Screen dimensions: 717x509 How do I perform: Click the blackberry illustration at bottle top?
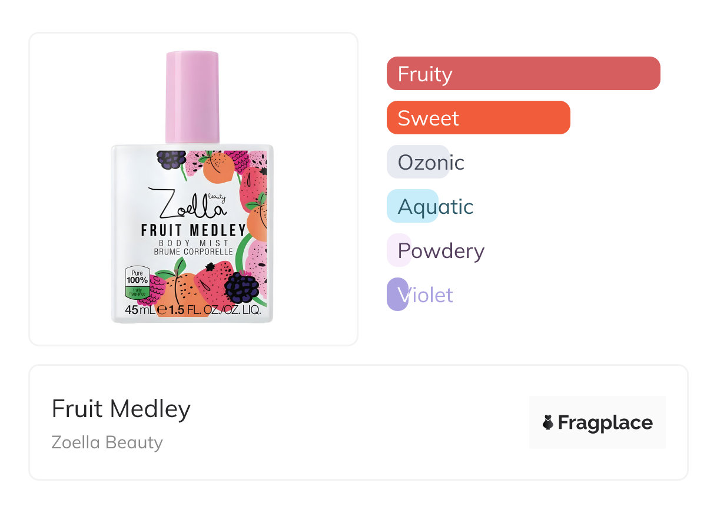(x=171, y=159)
